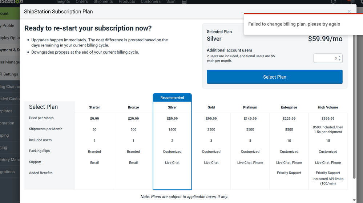Open the Orders menu in top navigation
Image resolution: width=363 pixels, height=203 pixels.
(82, 2)
